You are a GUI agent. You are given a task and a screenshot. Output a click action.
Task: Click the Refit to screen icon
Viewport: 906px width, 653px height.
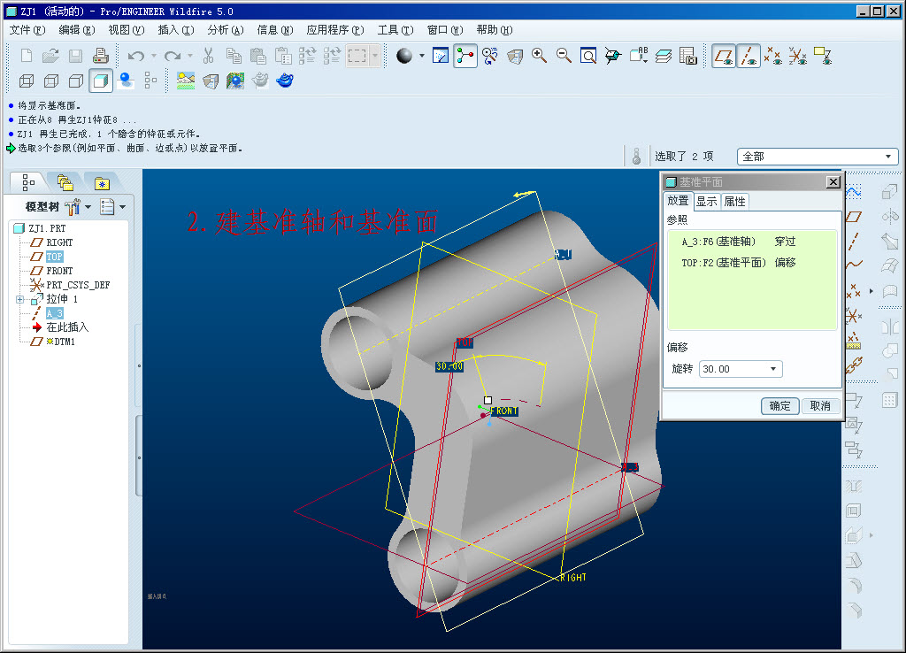point(588,56)
